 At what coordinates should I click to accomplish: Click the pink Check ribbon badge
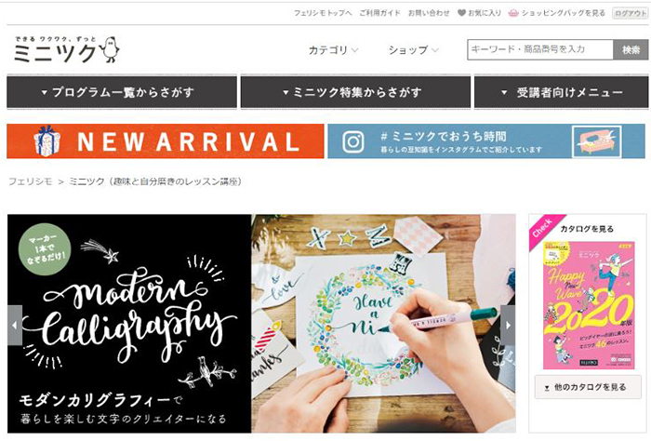click(x=544, y=230)
